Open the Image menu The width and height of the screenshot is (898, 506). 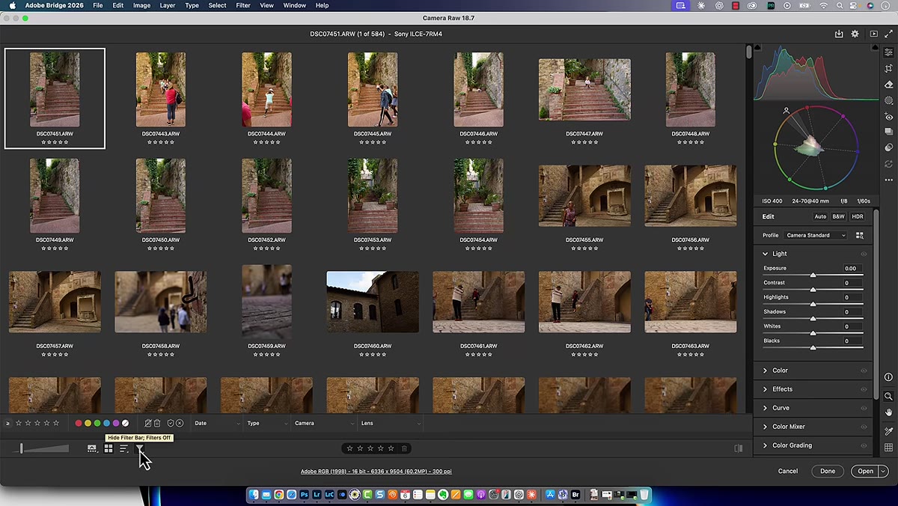141,5
